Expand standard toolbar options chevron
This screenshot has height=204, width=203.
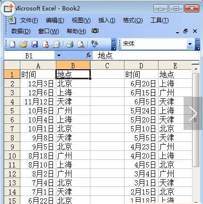tap(114, 45)
